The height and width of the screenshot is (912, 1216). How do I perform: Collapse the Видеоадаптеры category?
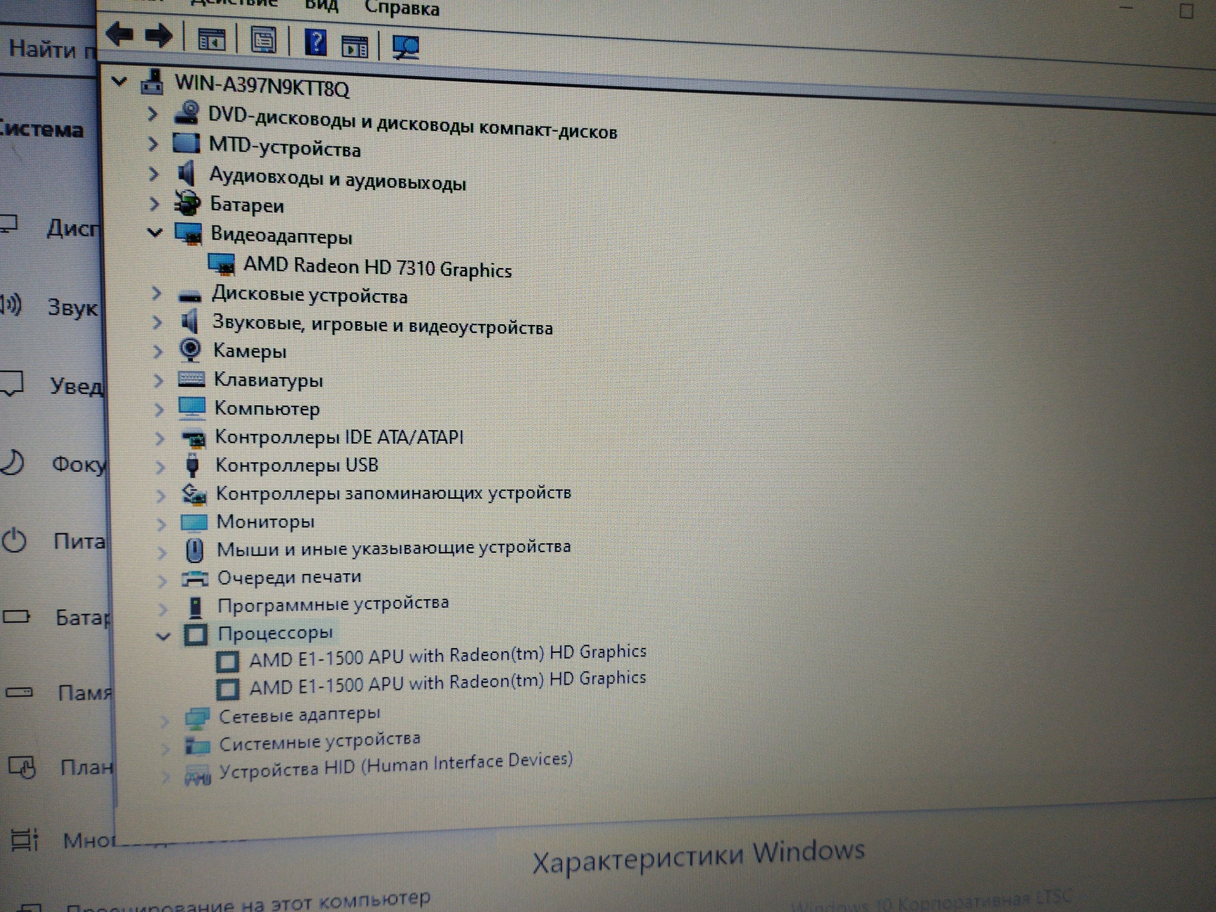[x=155, y=233]
